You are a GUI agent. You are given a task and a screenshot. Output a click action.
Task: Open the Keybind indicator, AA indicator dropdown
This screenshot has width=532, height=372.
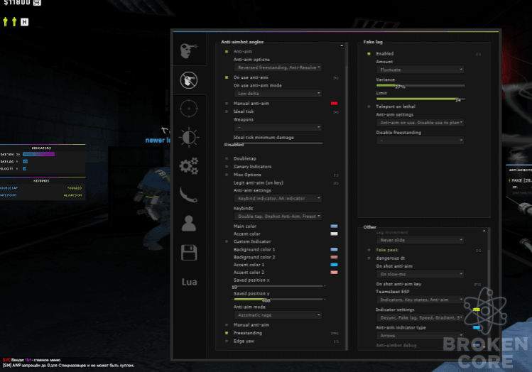coord(278,198)
